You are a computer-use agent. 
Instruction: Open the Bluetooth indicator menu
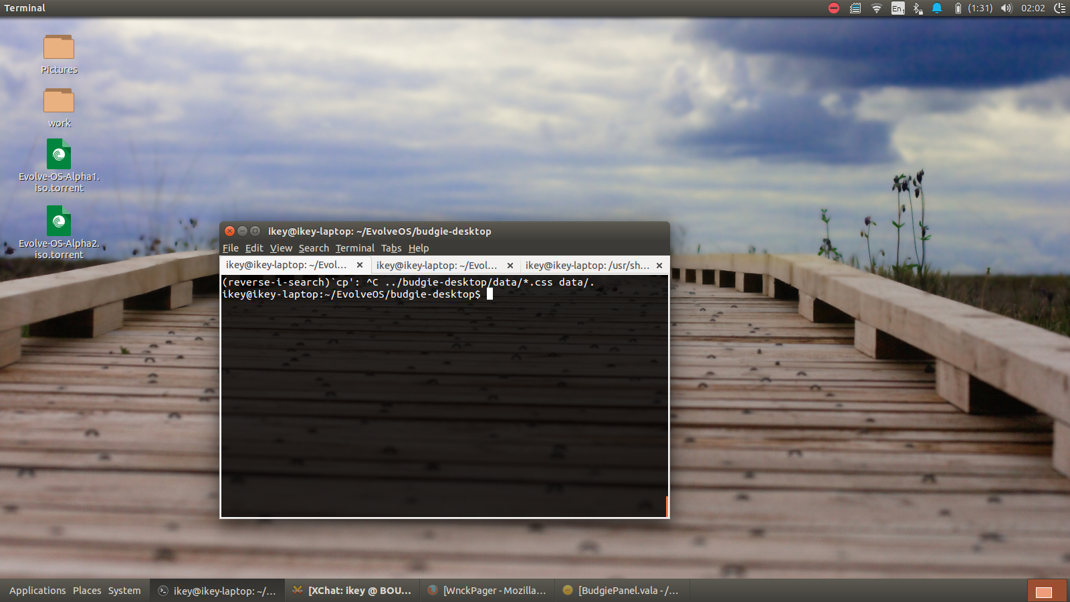[918, 8]
